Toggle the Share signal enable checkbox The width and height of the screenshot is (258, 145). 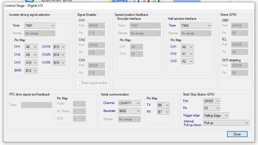pyautogui.click(x=78, y=83)
